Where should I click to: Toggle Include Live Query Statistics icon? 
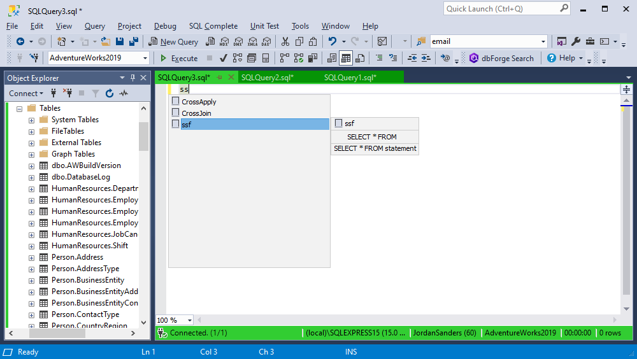tap(299, 58)
